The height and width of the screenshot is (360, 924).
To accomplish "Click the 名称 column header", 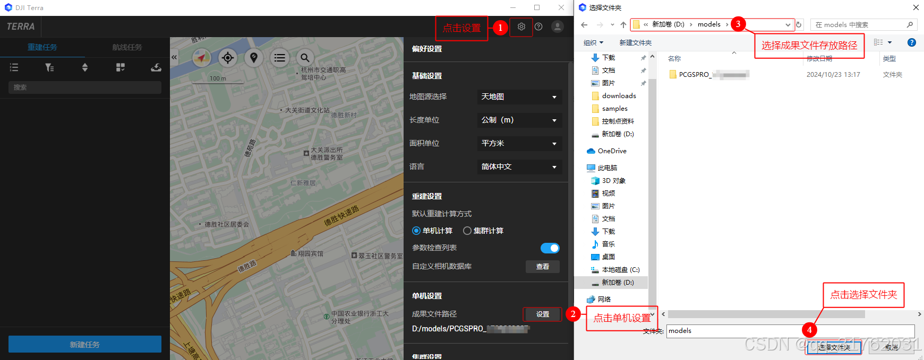I will (674, 58).
